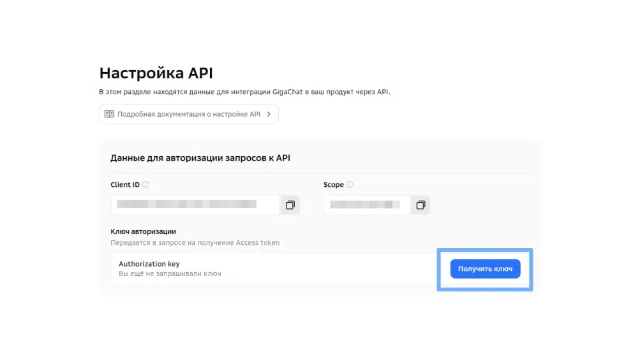Screen dimensions: 626x364
Task: Click the "Настройка API" page heading
Action: pos(156,73)
